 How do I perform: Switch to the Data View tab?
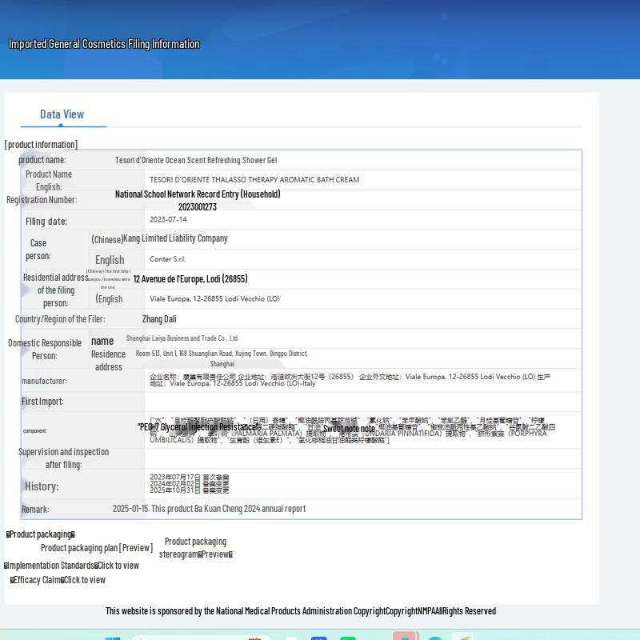62,114
